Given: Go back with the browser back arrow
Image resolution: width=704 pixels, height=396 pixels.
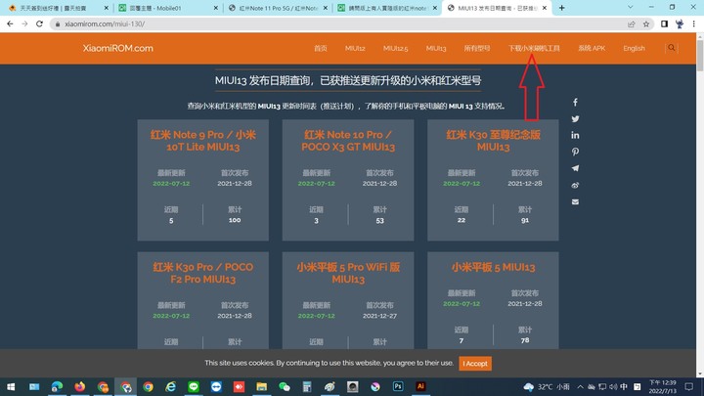Looking at the screenshot, I should point(10,23).
